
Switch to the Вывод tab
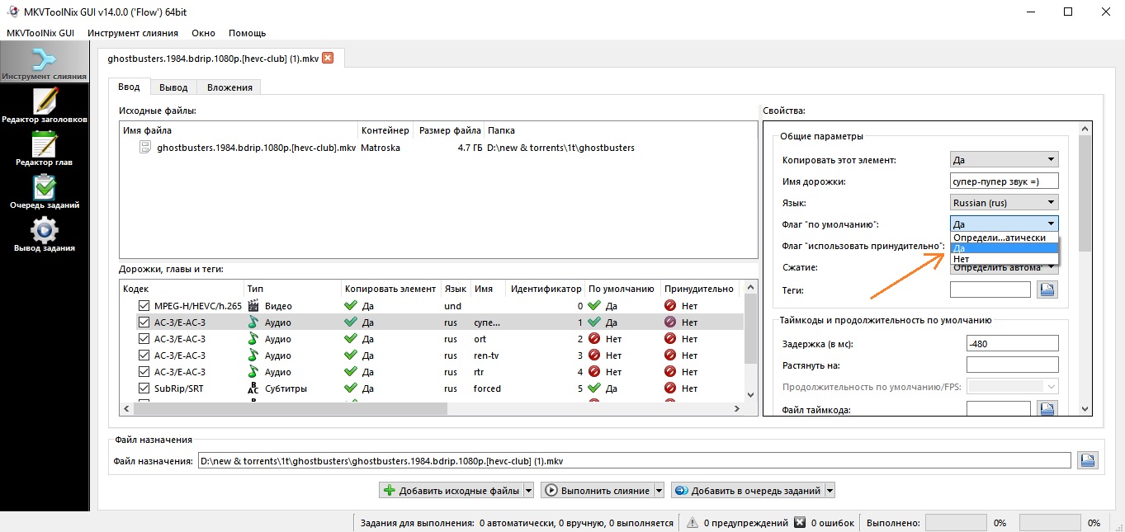[173, 87]
